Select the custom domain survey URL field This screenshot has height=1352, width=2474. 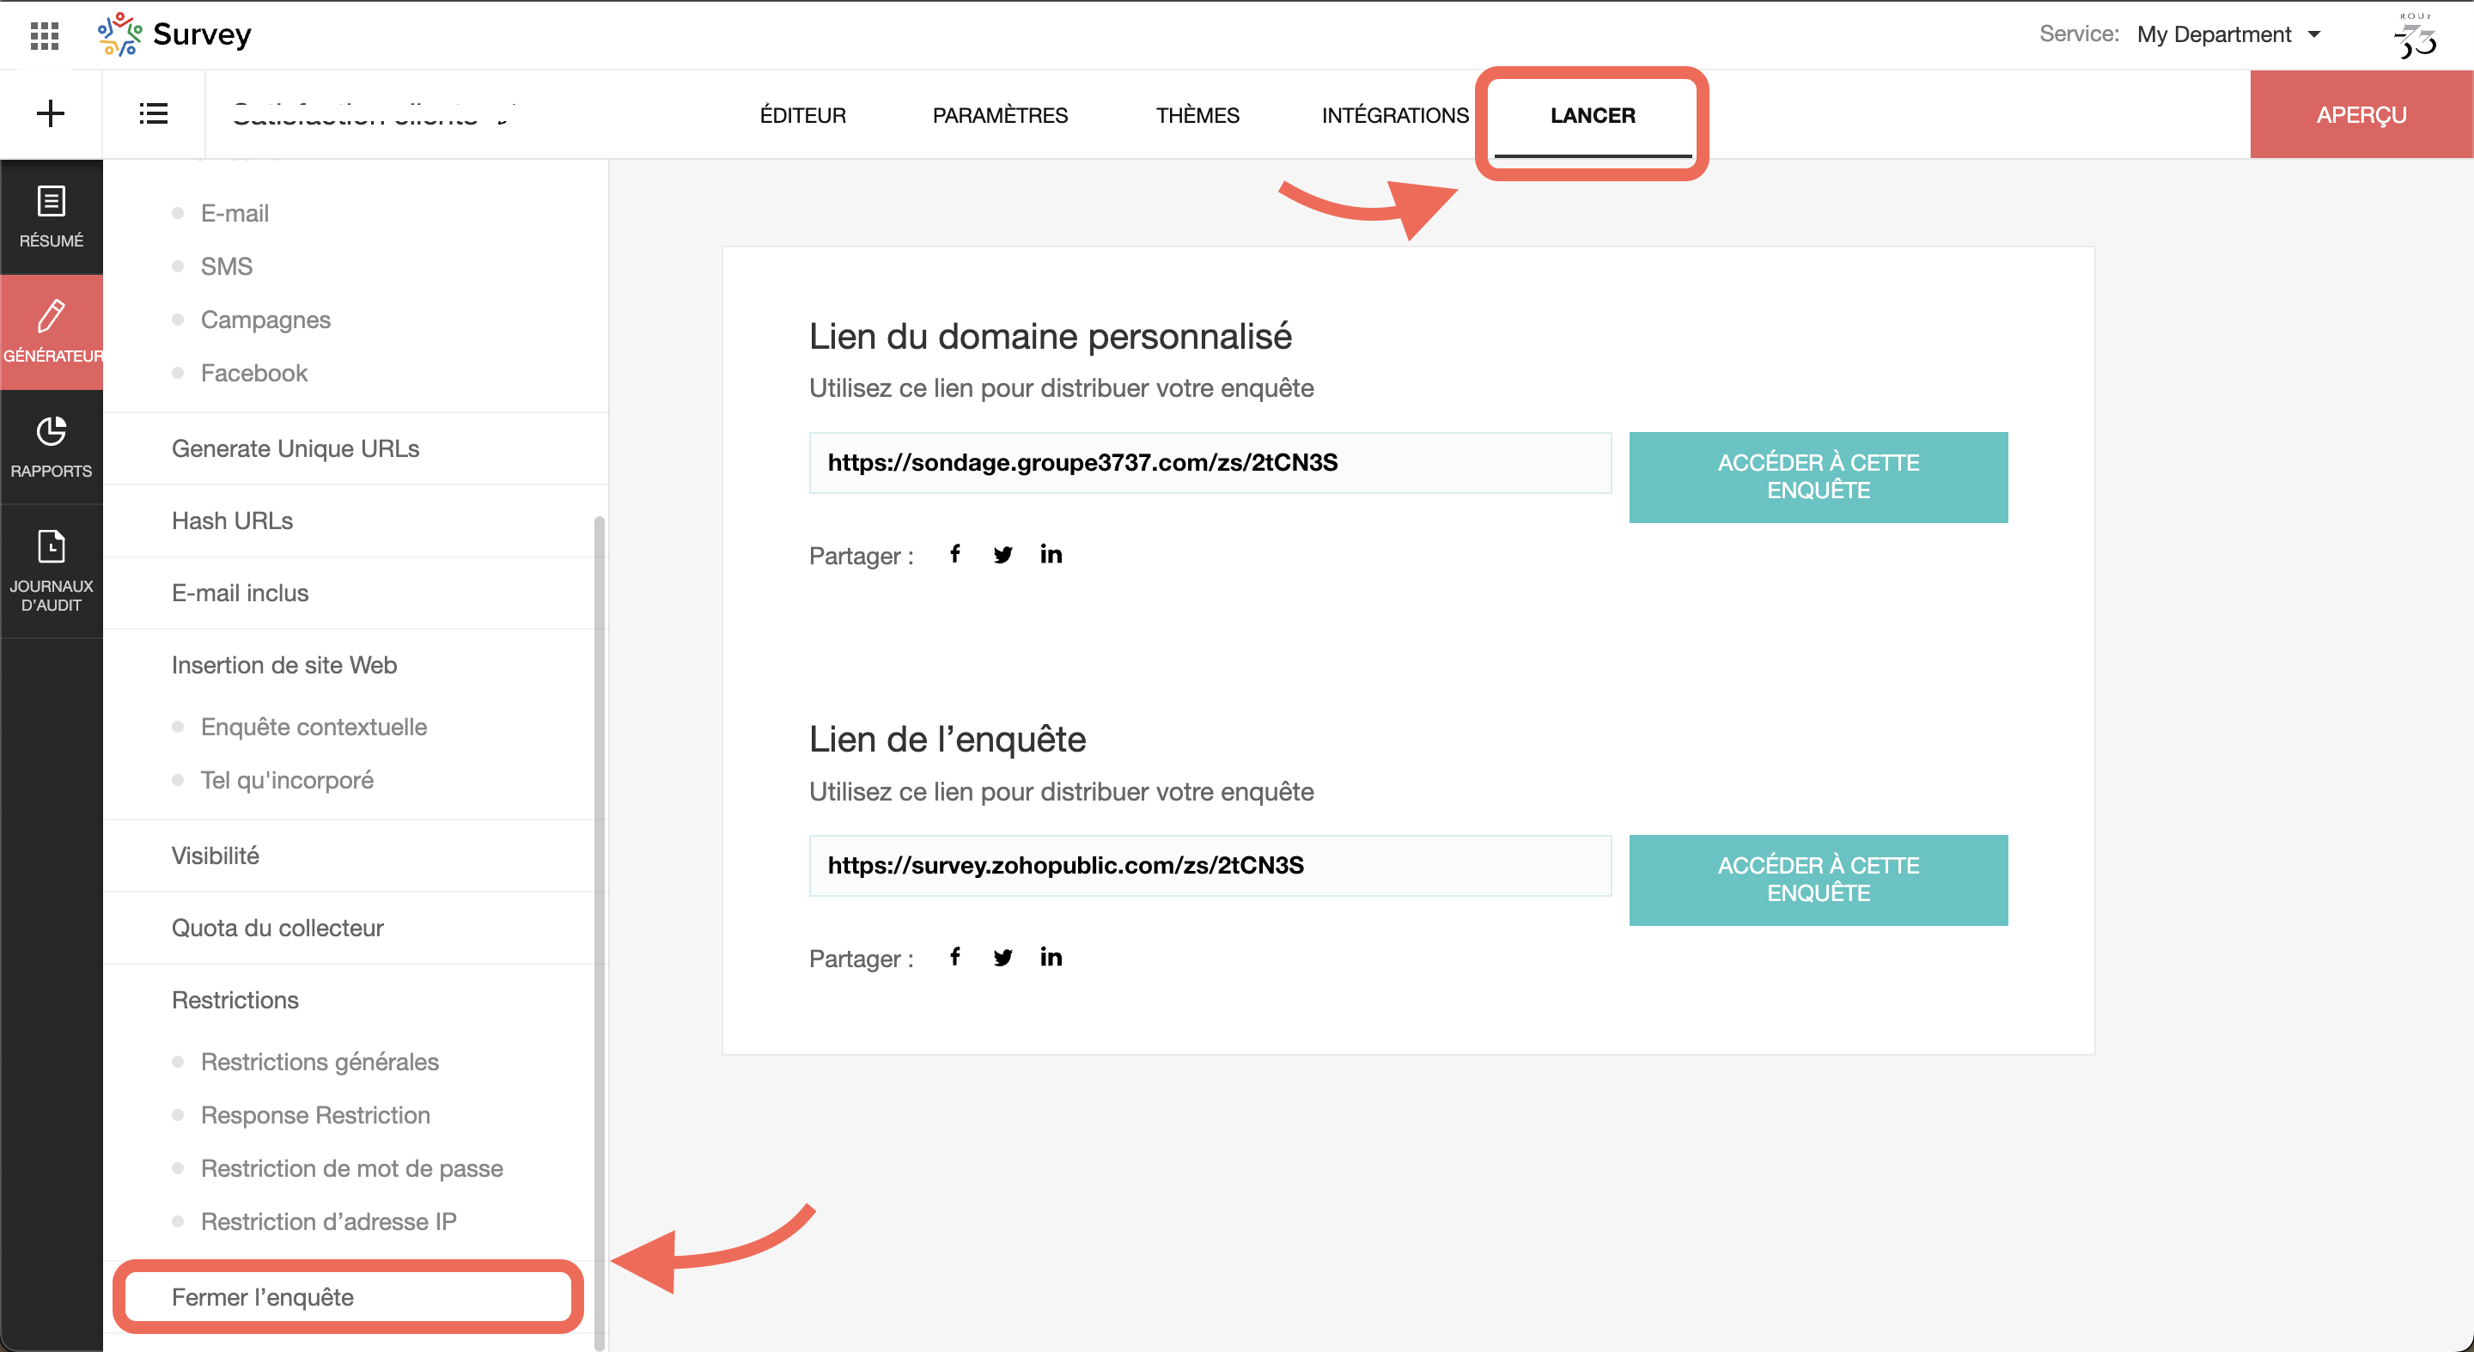pyautogui.click(x=1210, y=463)
